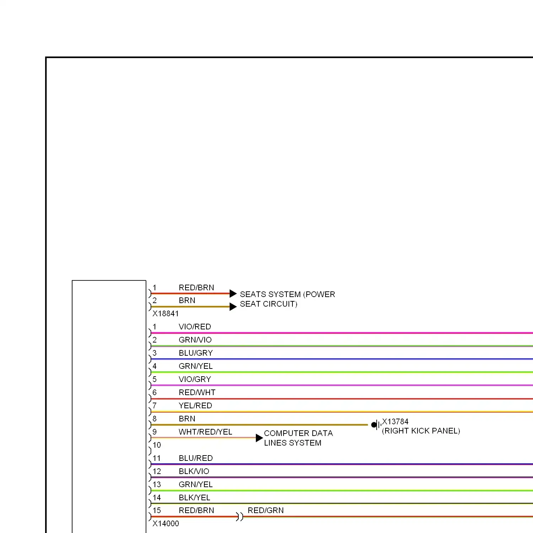Select the RED/BRN label above X18841

point(196,287)
